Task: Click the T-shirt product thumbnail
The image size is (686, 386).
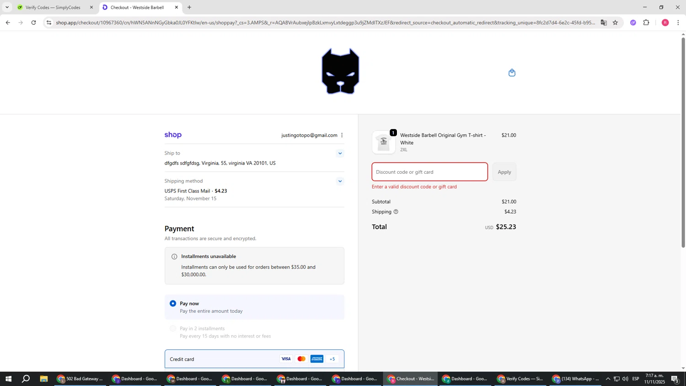Action: point(384,142)
